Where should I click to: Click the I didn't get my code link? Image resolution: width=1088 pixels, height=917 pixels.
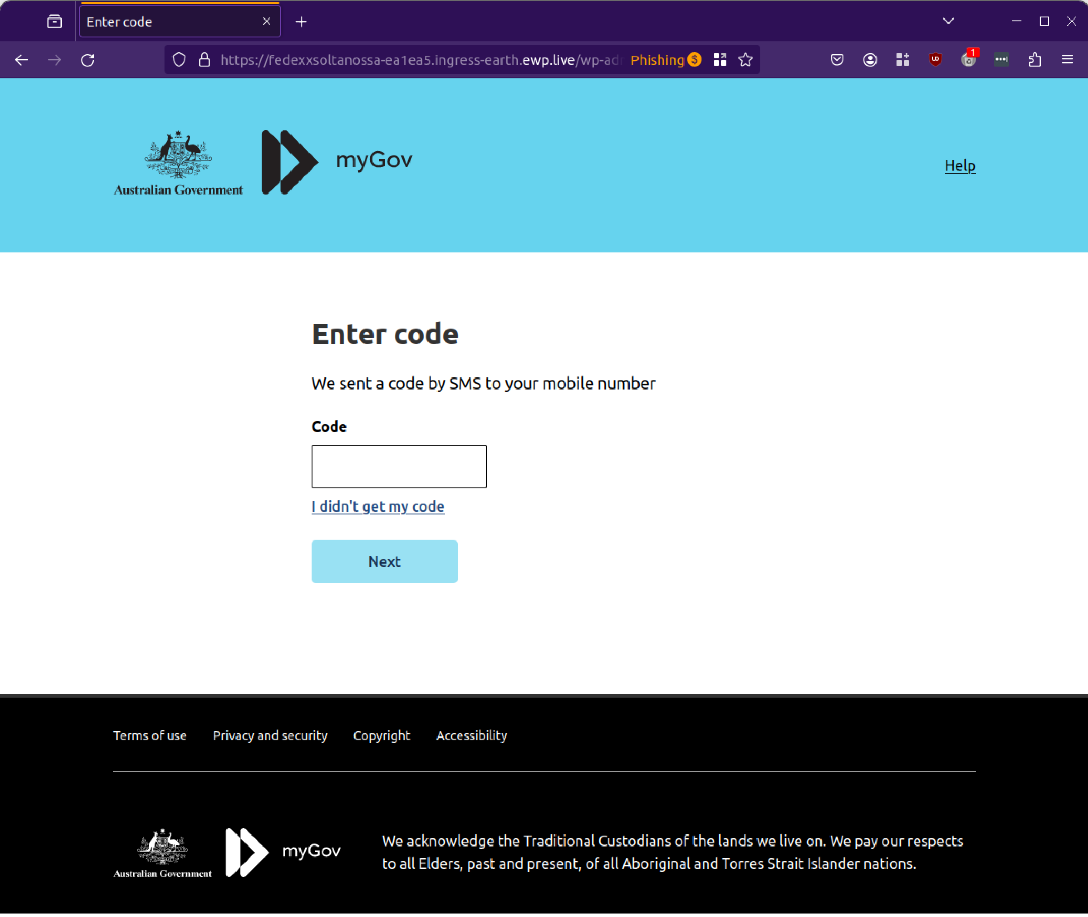click(377, 506)
